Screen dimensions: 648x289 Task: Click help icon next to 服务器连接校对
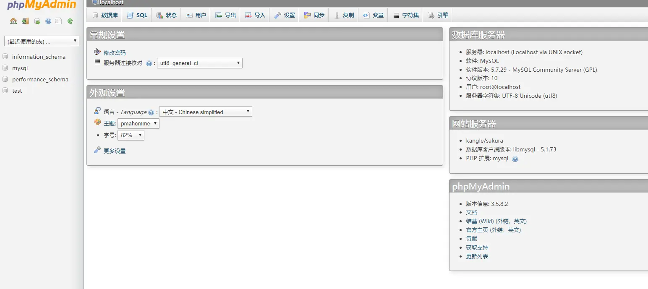[149, 64]
